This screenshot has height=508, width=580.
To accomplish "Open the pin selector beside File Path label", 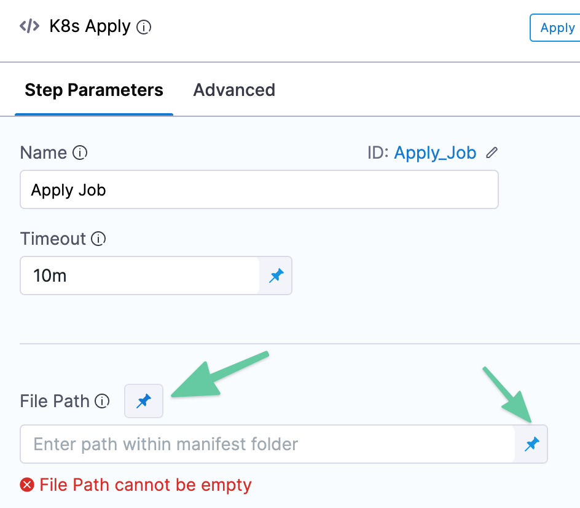I will pos(144,401).
